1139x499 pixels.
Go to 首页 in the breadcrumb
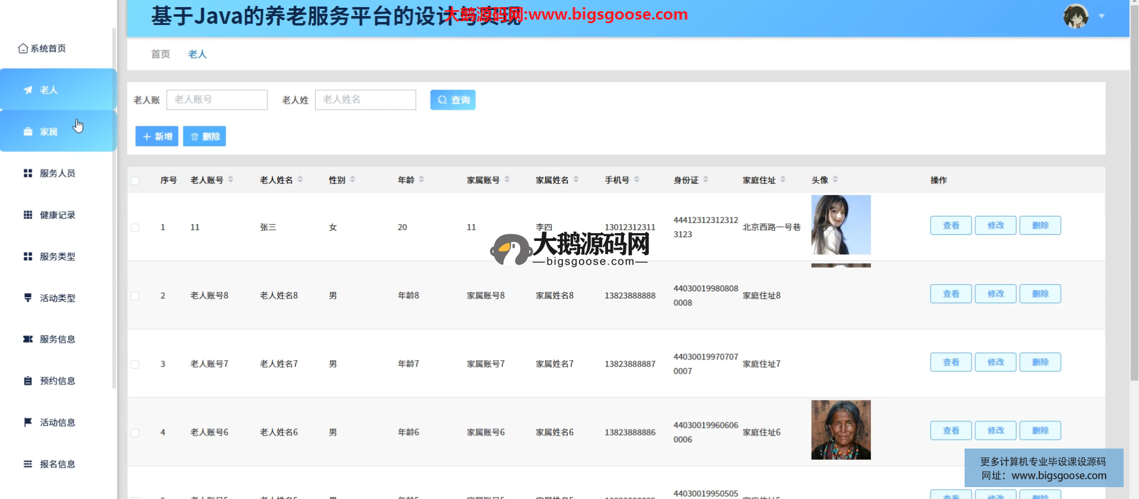pos(160,54)
